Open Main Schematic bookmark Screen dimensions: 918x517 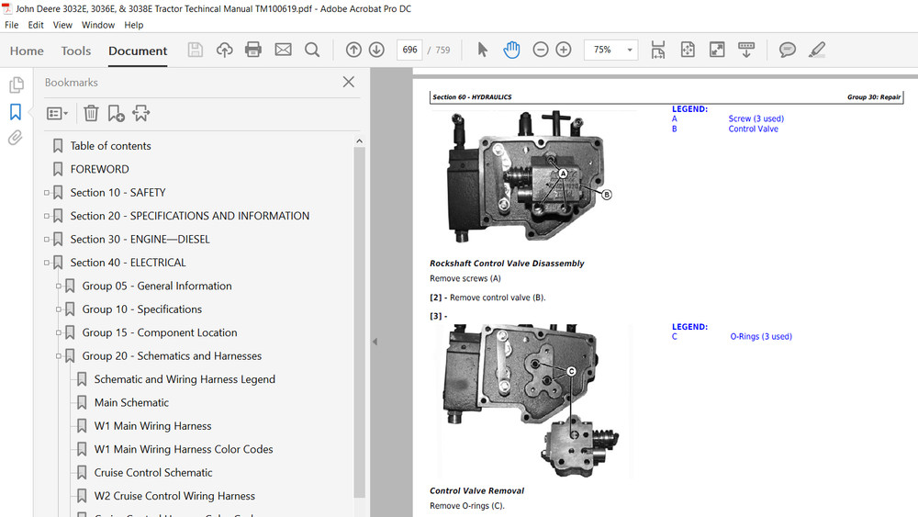pyautogui.click(x=131, y=403)
